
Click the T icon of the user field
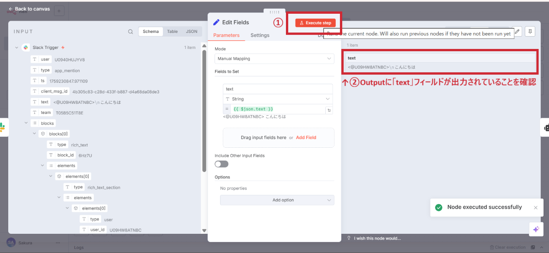(34, 59)
